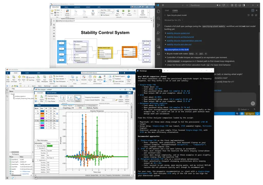Open simulation mode dropdown showing Normal
This screenshot has width=263, height=185.
107,13
